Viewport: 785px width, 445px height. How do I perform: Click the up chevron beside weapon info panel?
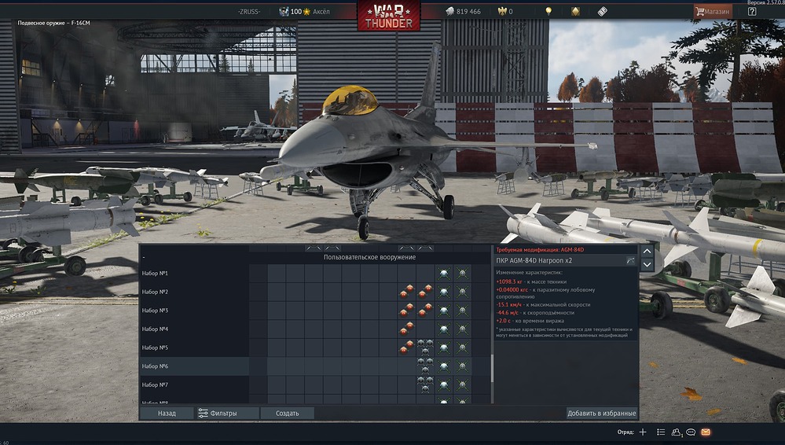point(647,251)
